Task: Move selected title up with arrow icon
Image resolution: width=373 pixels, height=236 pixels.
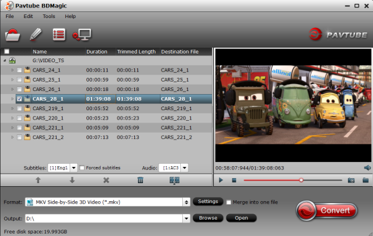Action: click(38, 180)
